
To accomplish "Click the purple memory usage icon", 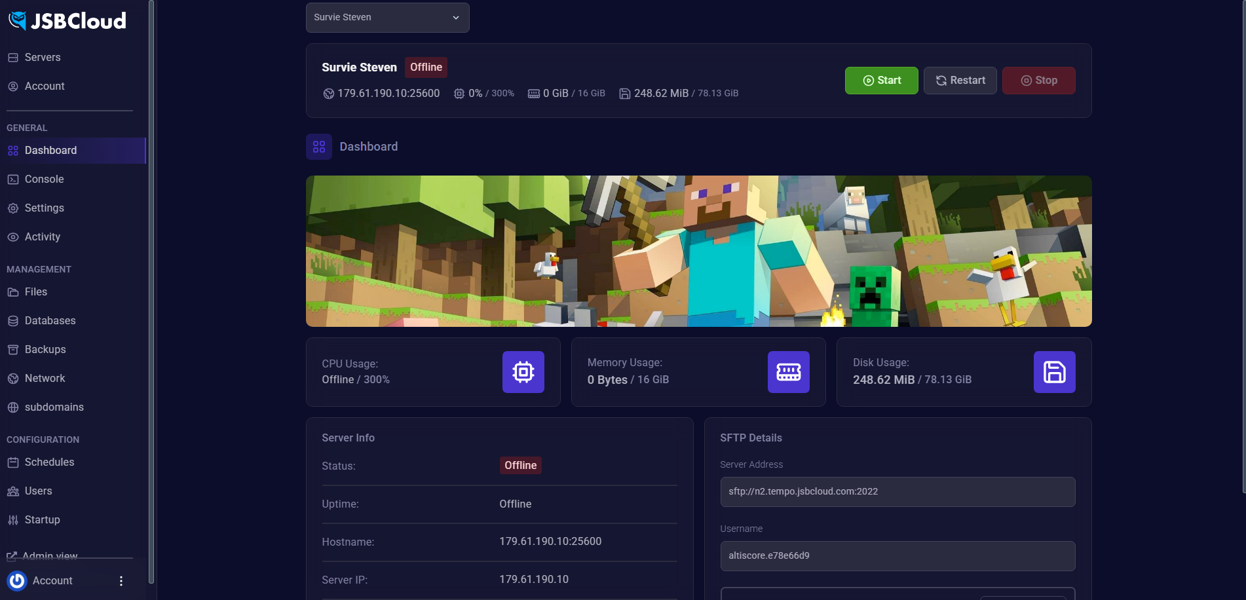I will 788,372.
